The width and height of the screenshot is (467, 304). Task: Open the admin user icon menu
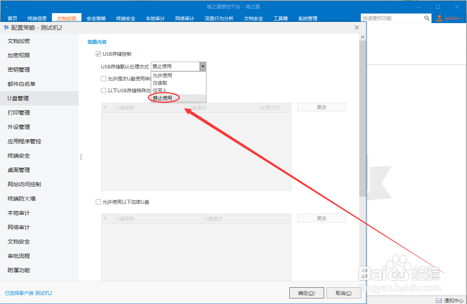pyautogui.click(x=439, y=18)
